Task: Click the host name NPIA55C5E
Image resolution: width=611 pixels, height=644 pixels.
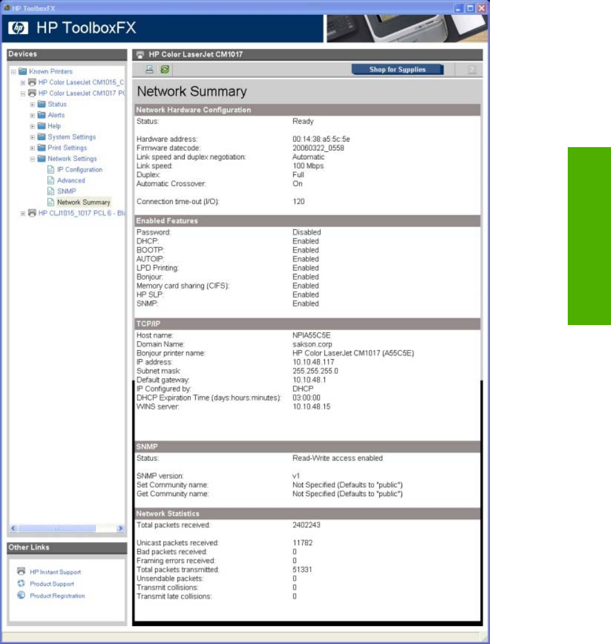Action: point(311,335)
